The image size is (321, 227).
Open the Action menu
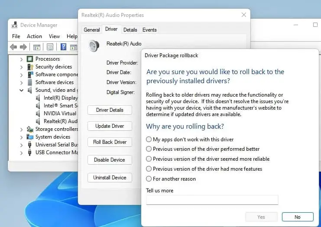pyautogui.click(x=34, y=36)
